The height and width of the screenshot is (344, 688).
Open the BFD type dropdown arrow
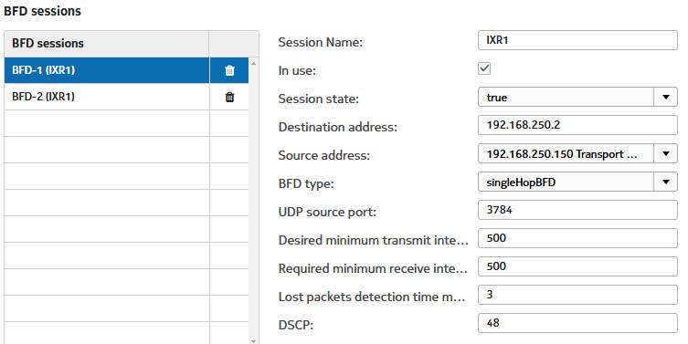pos(666,182)
